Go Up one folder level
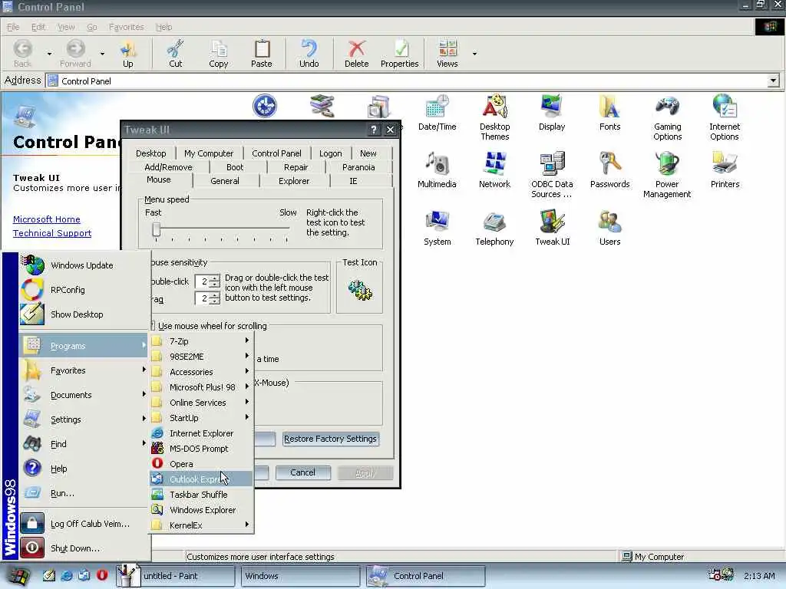Image resolution: width=786 pixels, height=589 pixels. [128, 54]
